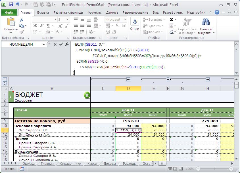Image resolution: width=240 pixels, height=173 pixels.
Task: Toggle Italic (К) formatting
Action: click(x=42, y=26)
